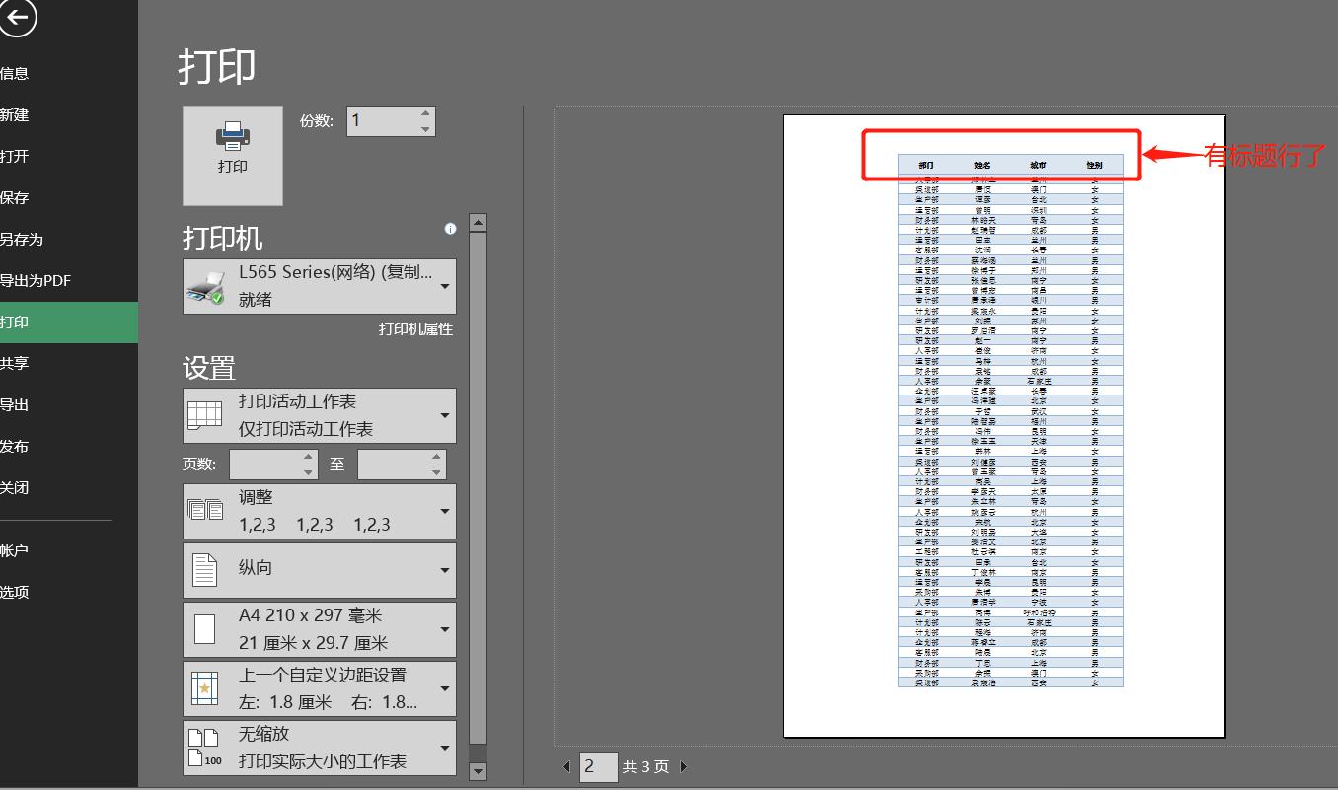
Task: Click the 无缩放 100 scaling icon
Action: pyautogui.click(x=206, y=747)
